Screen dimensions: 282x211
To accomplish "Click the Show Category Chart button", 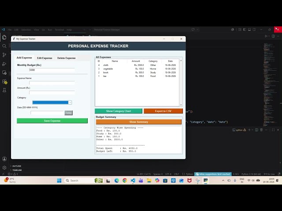I will 119,111.
